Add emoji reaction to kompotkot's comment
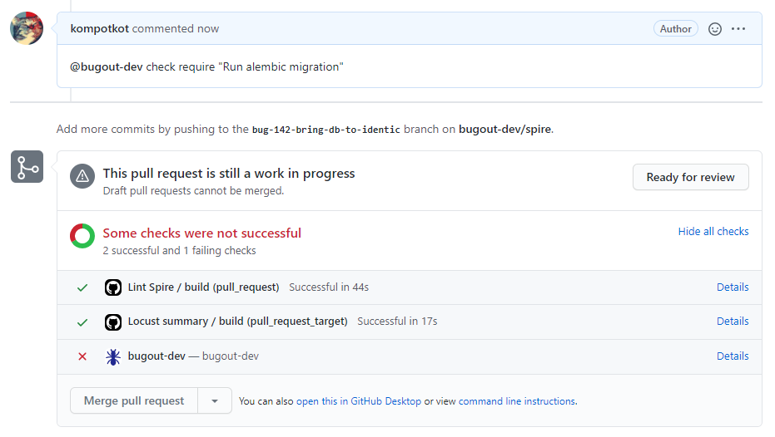 (715, 29)
